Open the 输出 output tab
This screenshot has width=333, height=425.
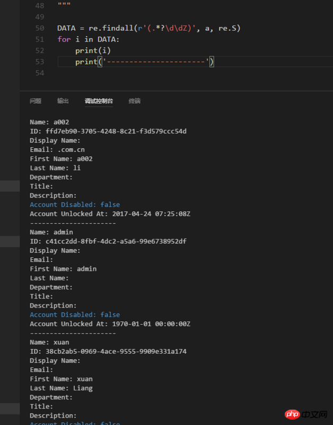point(63,101)
